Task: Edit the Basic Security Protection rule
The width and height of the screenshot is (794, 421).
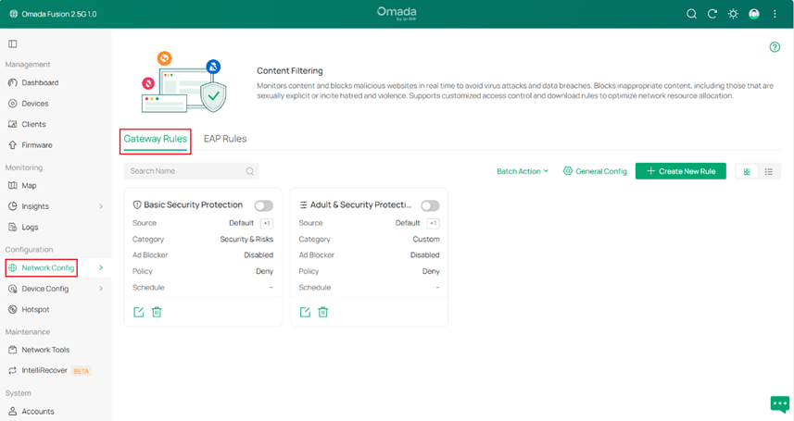Action: point(138,312)
